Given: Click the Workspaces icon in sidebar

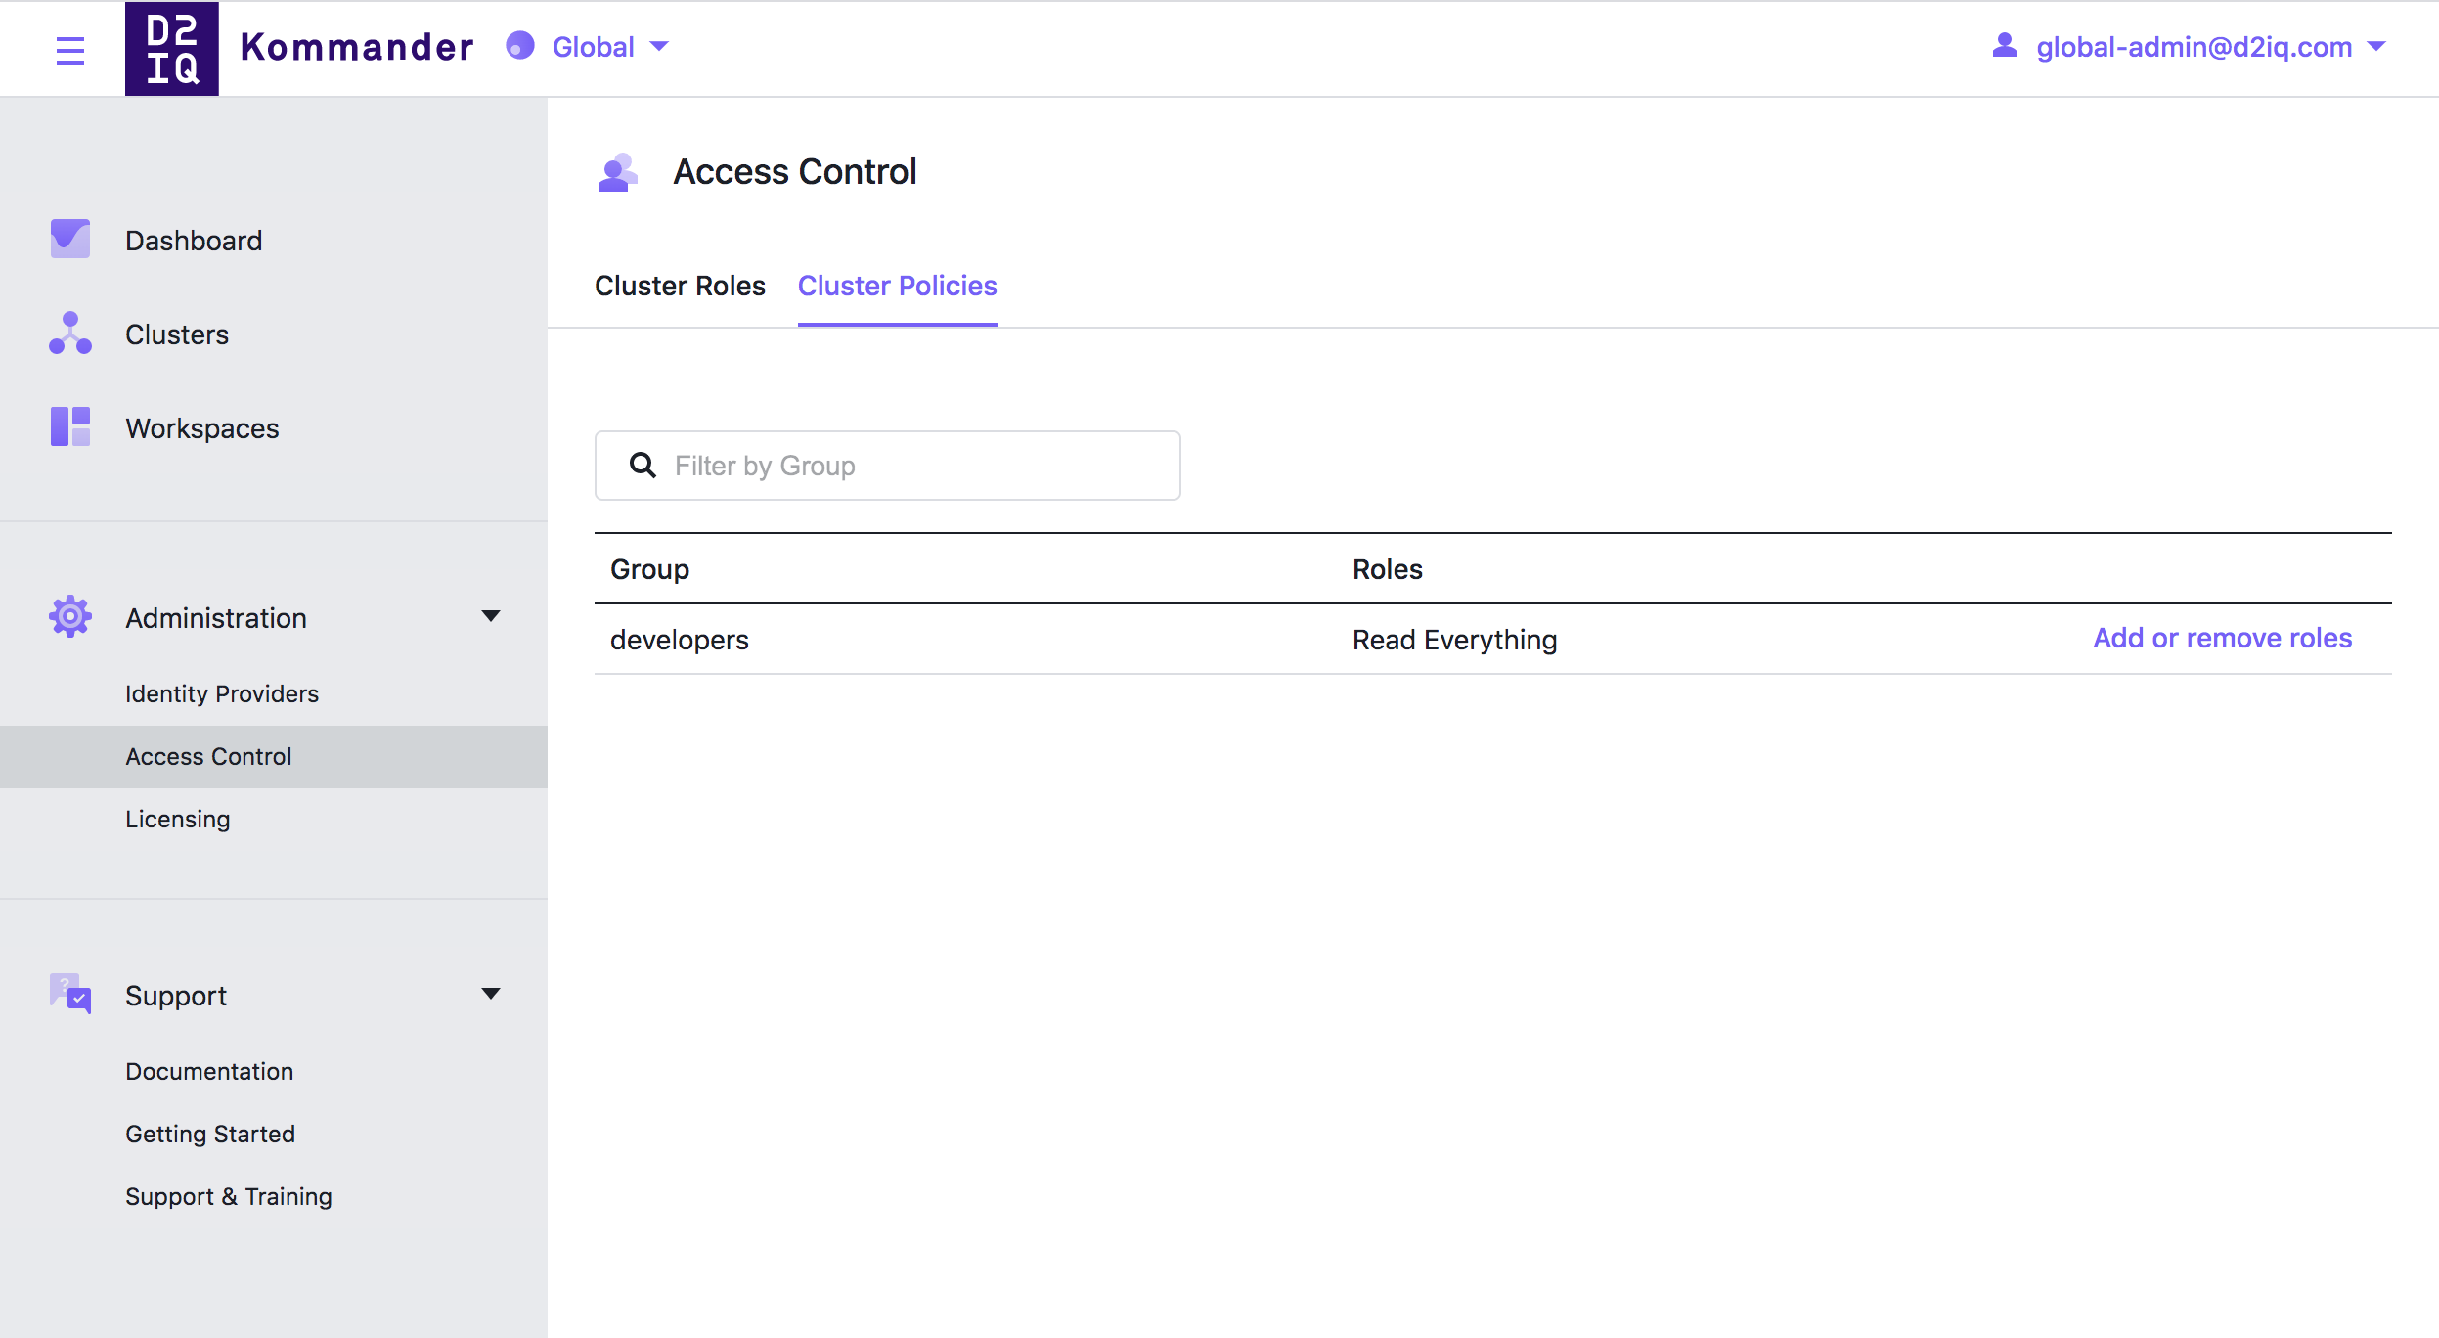Looking at the screenshot, I should click(x=70, y=427).
